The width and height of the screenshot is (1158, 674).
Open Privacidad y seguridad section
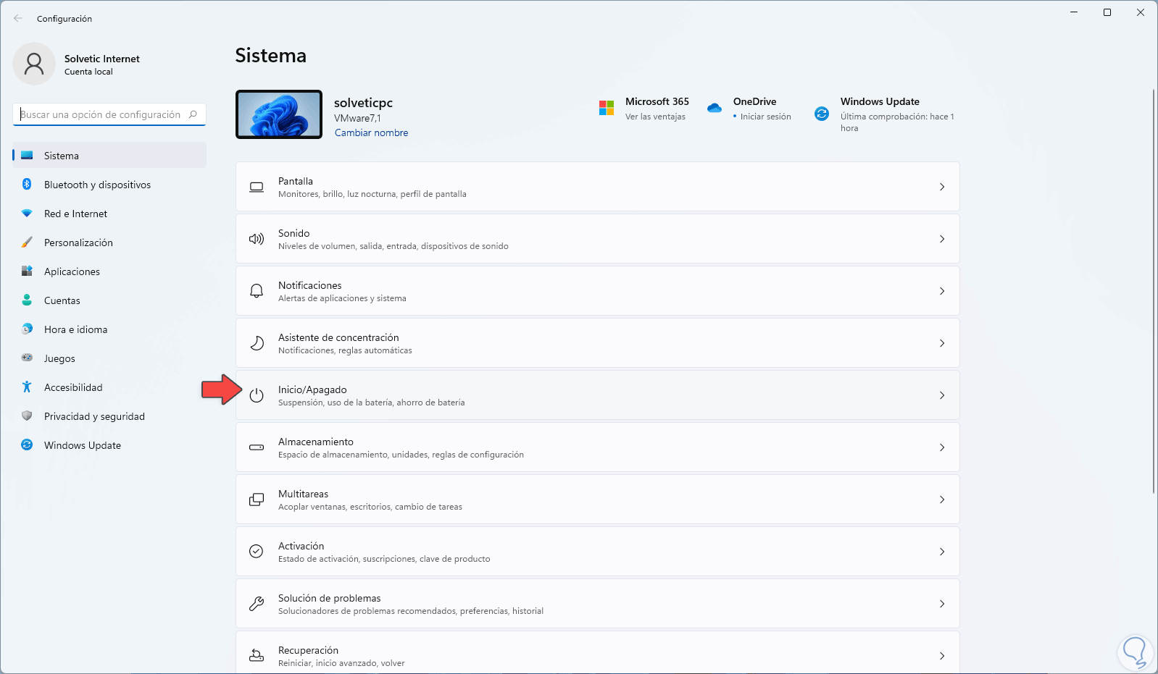coord(94,416)
